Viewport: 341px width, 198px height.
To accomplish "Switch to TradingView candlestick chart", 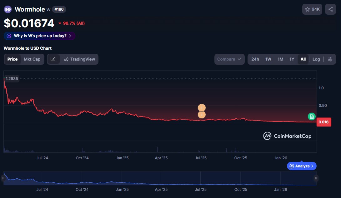I will click(x=79, y=59).
